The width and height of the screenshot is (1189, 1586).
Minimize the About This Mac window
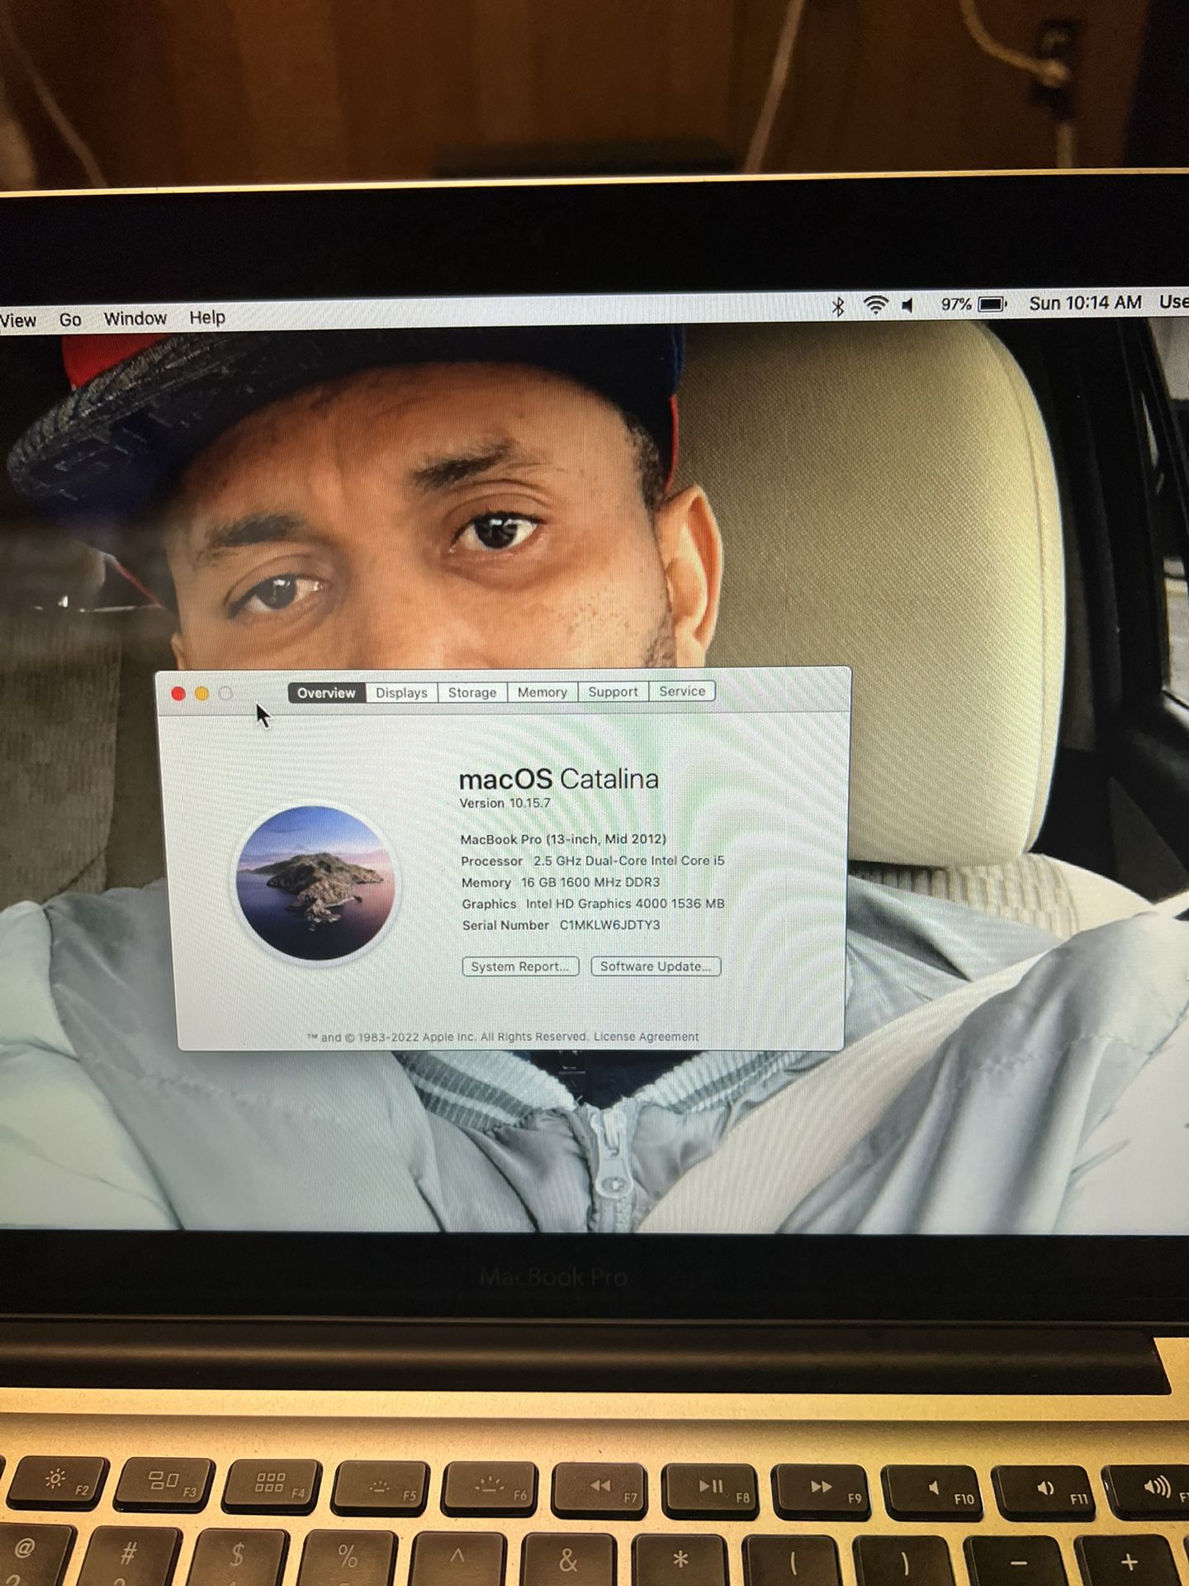click(202, 694)
